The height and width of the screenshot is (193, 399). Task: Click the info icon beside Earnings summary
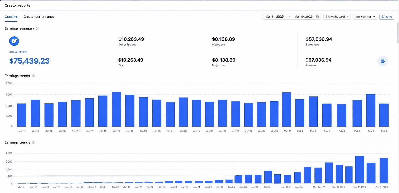[37, 28]
